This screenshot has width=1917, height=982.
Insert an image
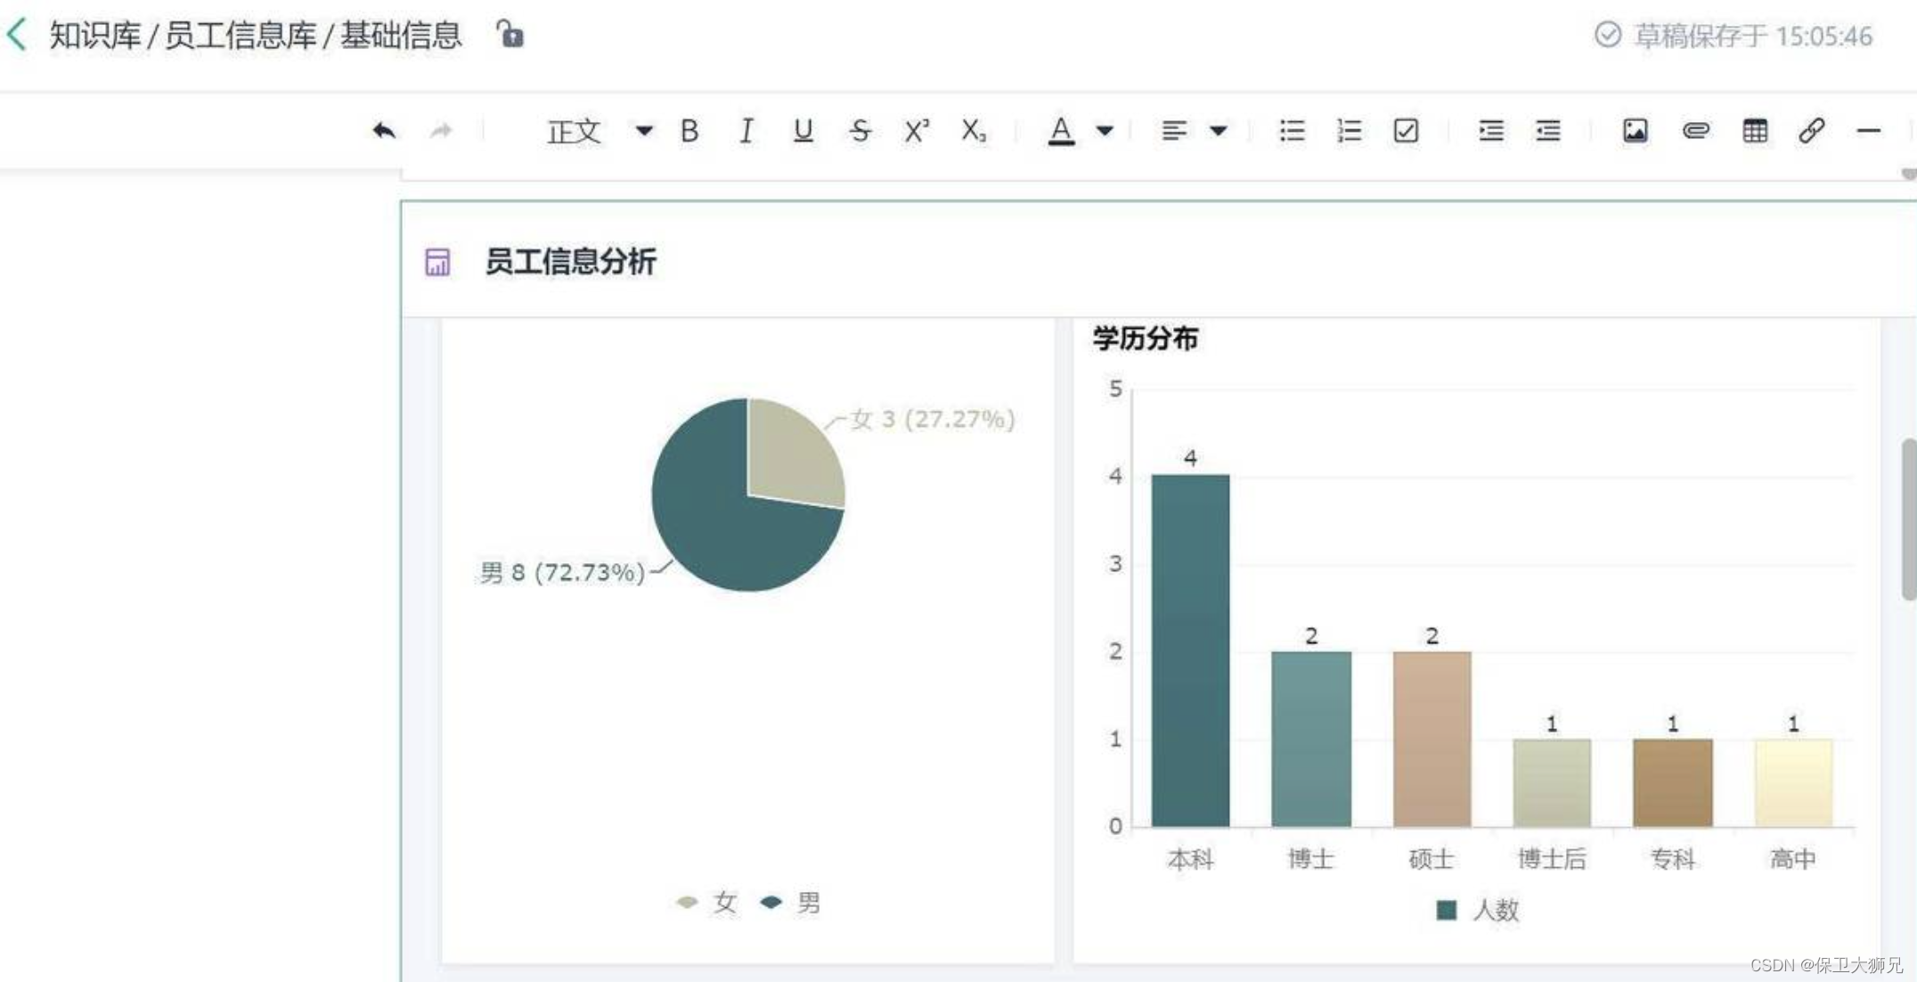pos(1635,131)
